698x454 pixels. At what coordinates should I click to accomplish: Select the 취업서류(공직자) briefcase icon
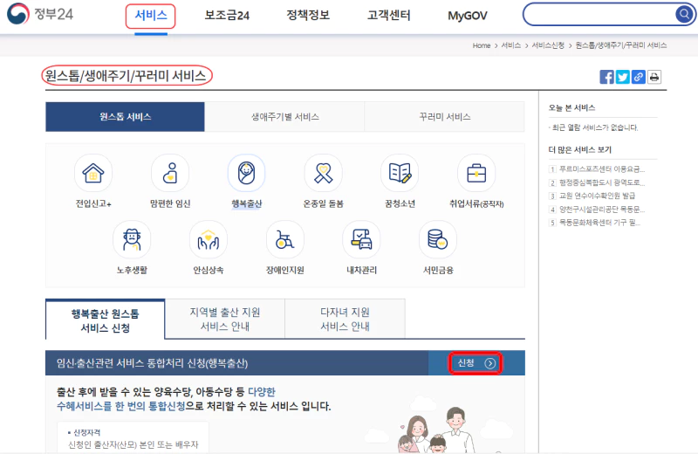click(x=476, y=173)
